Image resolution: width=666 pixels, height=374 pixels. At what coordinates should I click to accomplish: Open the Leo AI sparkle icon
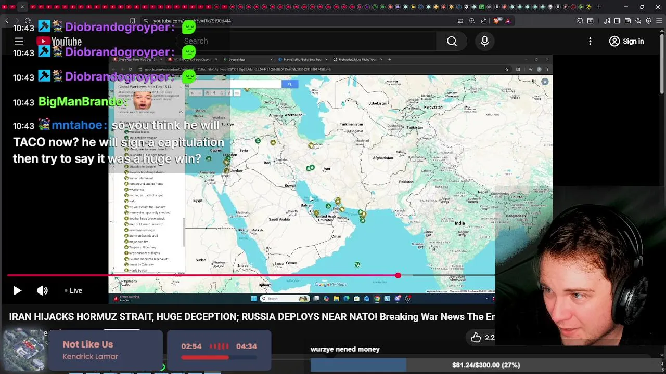pyautogui.click(x=638, y=21)
